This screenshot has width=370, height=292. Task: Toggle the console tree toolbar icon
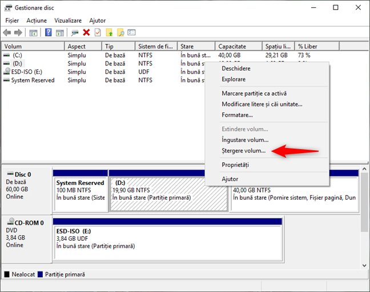point(33,32)
